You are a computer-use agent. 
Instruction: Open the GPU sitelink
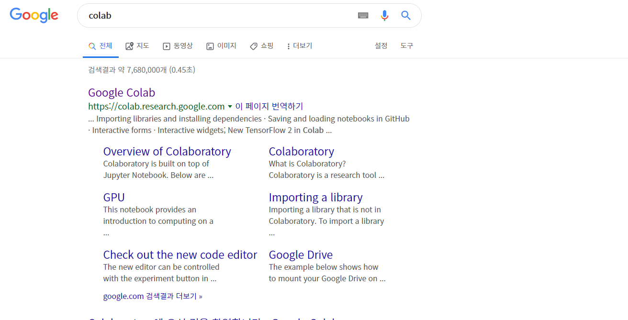click(x=114, y=198)
